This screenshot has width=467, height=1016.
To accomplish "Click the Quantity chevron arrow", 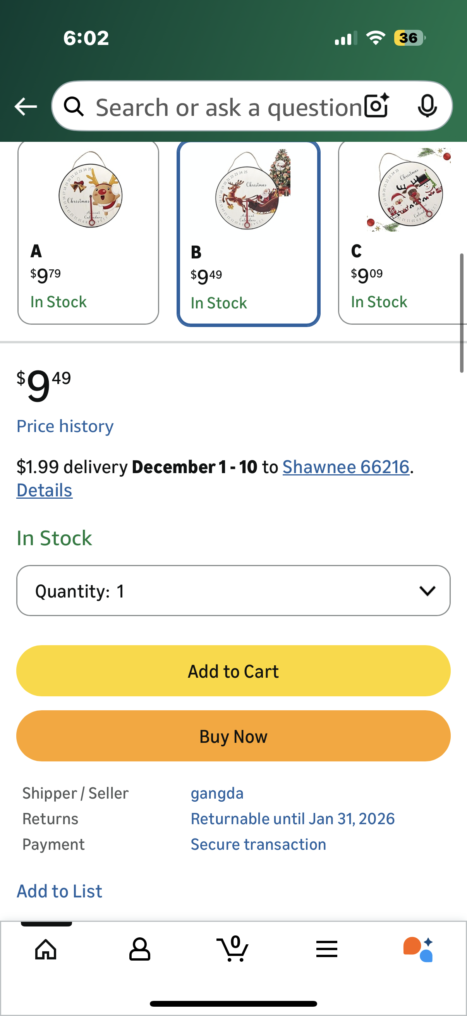I will (427, 591).
